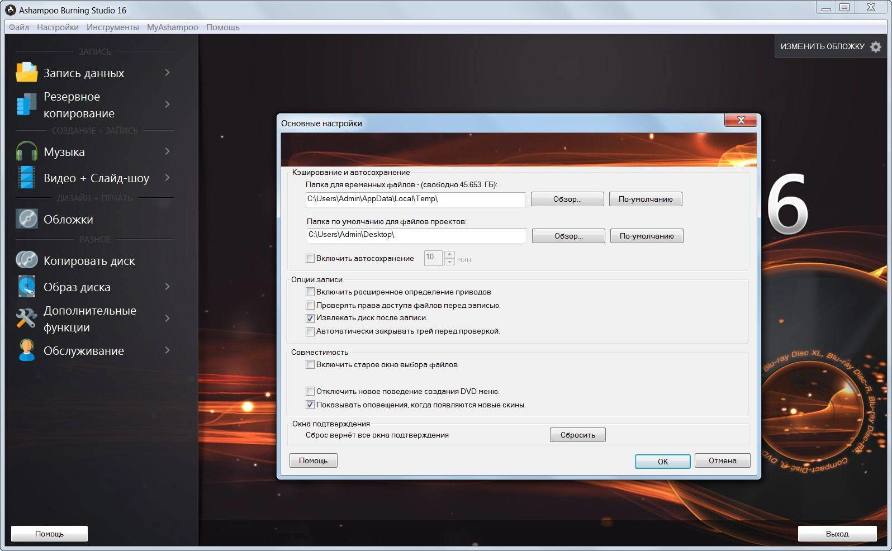The image size is (892, 551).
Task: Click the Музыка headphones icon
Action: click(26, 151)
